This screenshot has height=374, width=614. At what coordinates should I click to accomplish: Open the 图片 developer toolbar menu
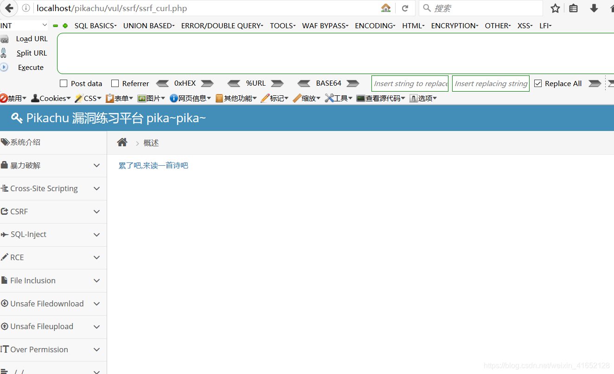151,98
